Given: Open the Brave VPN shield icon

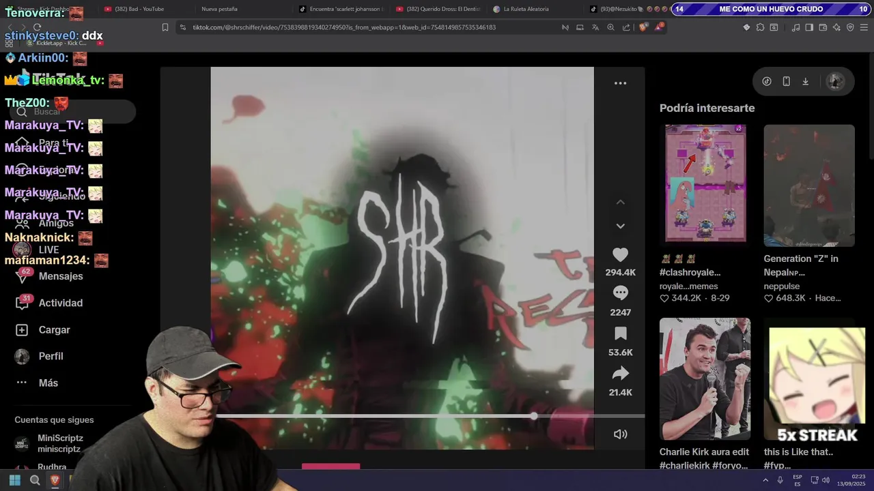Looking at the screenshot, I should pyautogui.click(x=850, y=27).
